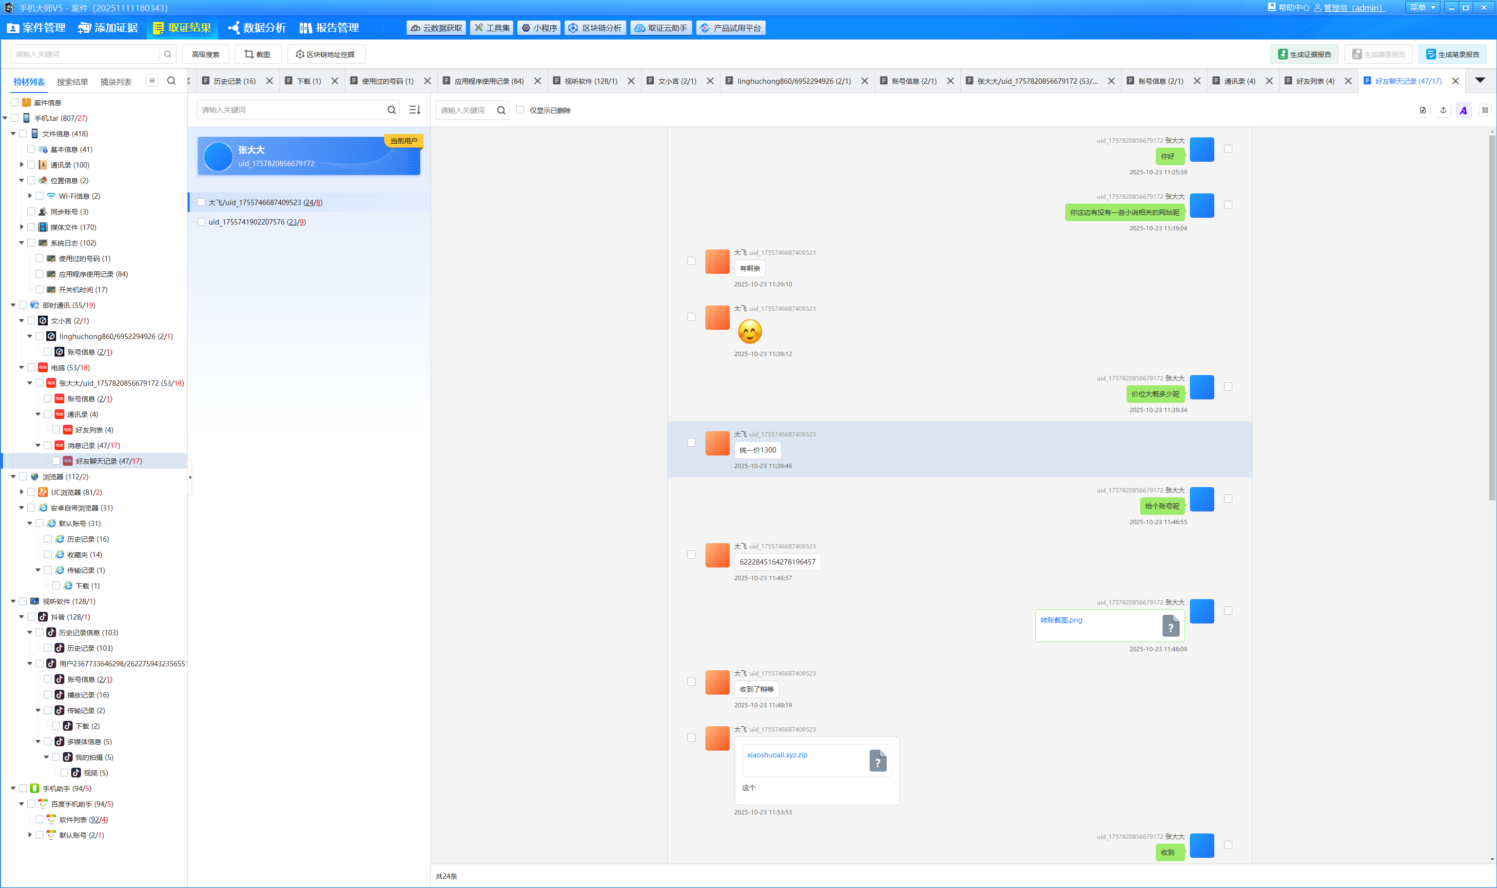Click the purple A font icon
Viewport: 1497px width, 888px height.
tap(1463, 110)
